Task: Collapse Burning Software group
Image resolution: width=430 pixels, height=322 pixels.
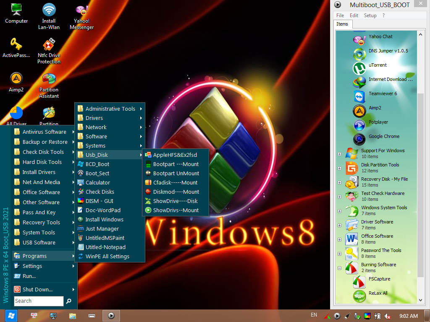Action: 339,268
